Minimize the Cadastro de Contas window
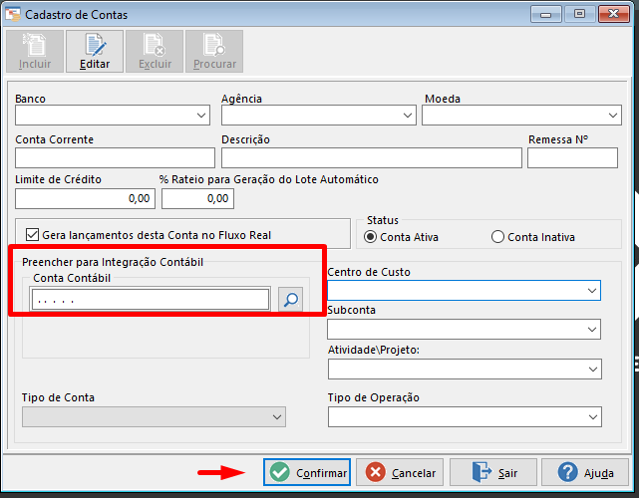The width and height of the screenshot is (639, 498). (546, 14)
